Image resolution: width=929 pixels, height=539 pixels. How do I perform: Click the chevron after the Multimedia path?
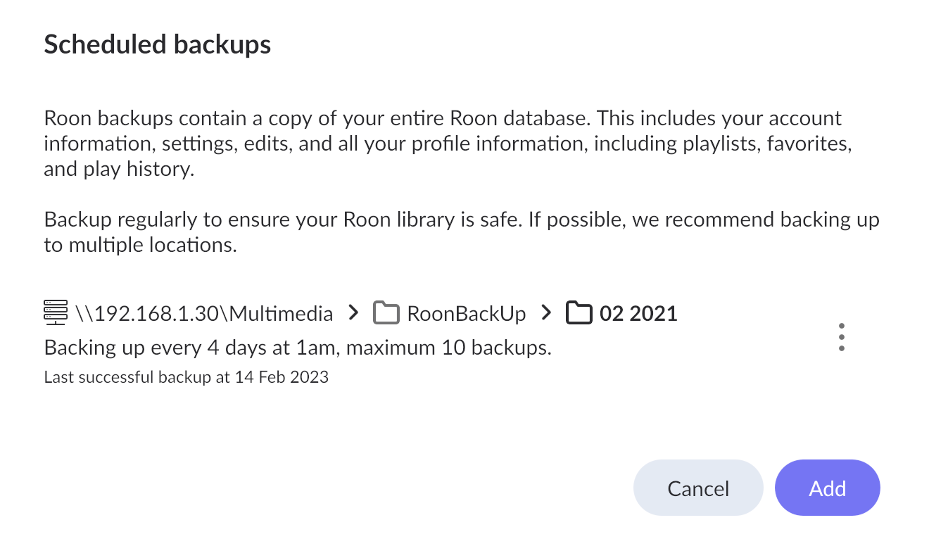(354, 312)
